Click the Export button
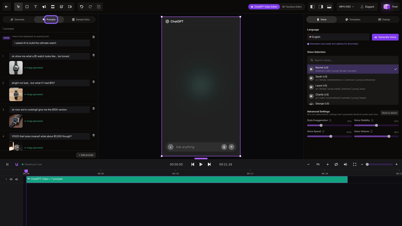 [367, 7]
